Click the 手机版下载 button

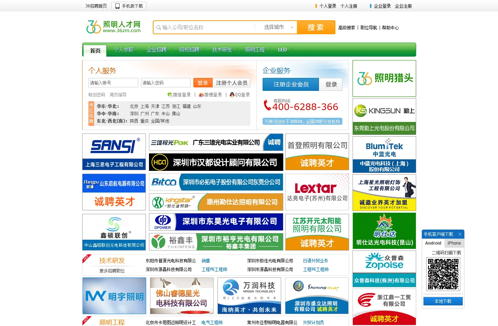(129, 6)
